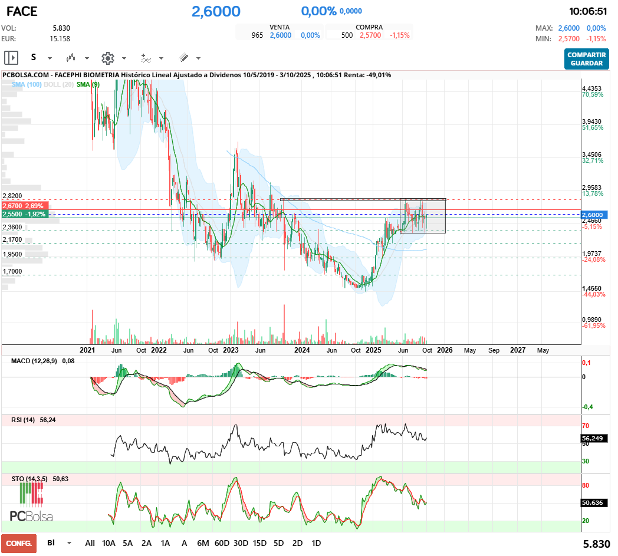Toggle the BOLL (20) indicator label
The height and width of the screenshot is (556, 618).
point(60,84)
